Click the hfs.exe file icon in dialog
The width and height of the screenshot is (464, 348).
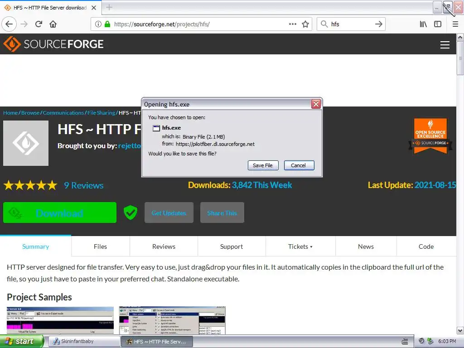tap(156, 128)
